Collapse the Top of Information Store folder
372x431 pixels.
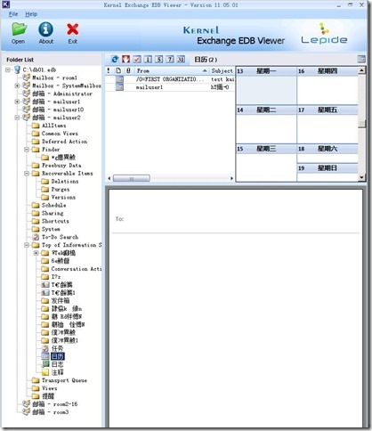point(27,245)
